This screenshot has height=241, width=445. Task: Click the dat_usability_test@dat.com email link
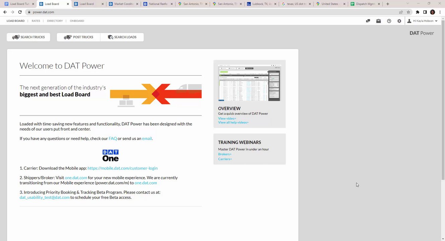click(x=45, y=197)
